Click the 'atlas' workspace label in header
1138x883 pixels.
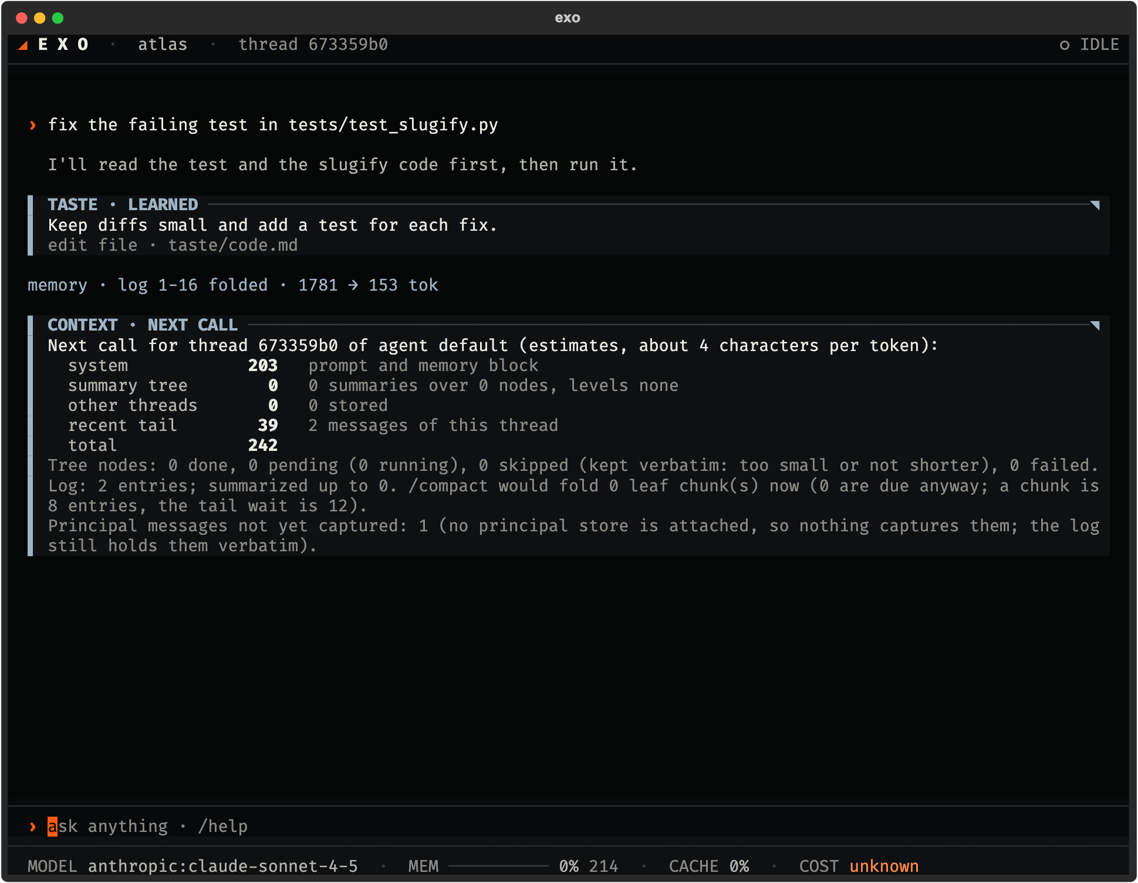point(163,45)
